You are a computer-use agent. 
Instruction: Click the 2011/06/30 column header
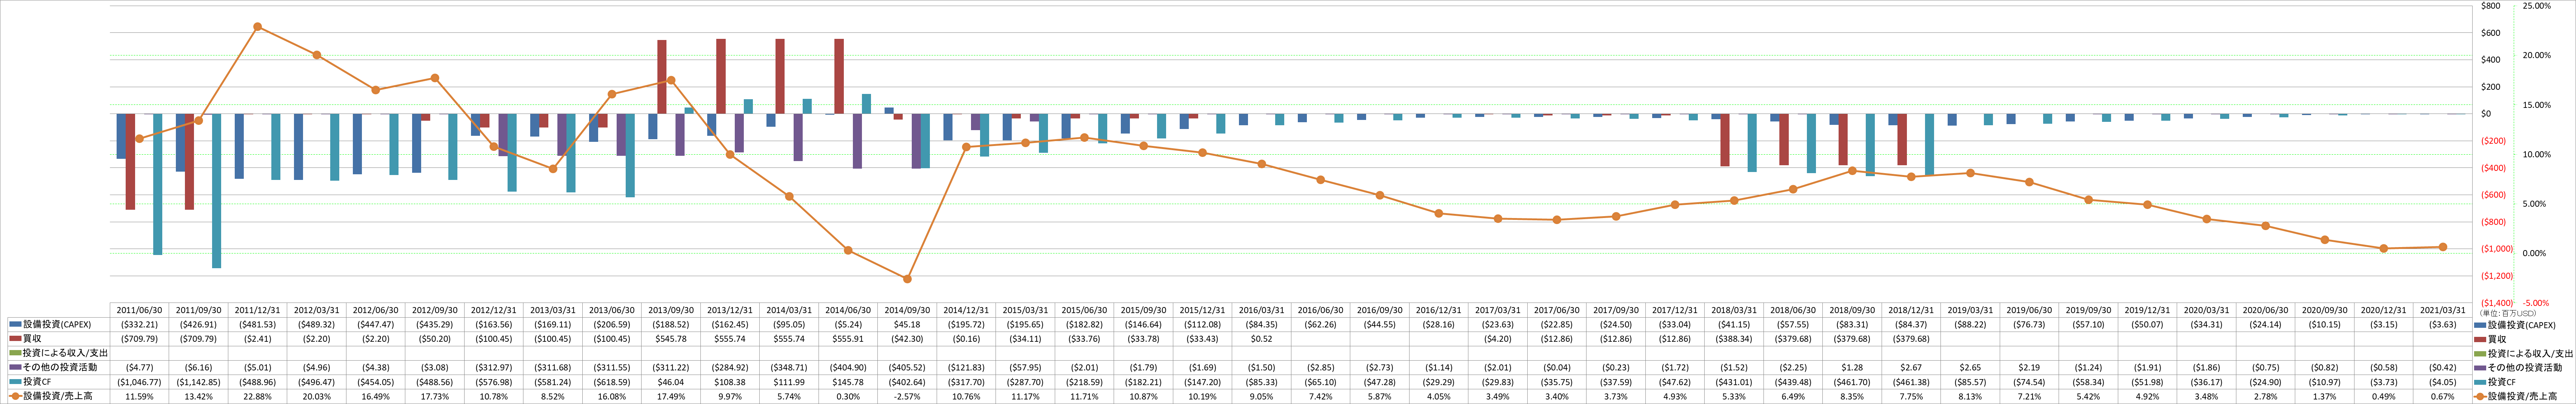pos(139,310)
